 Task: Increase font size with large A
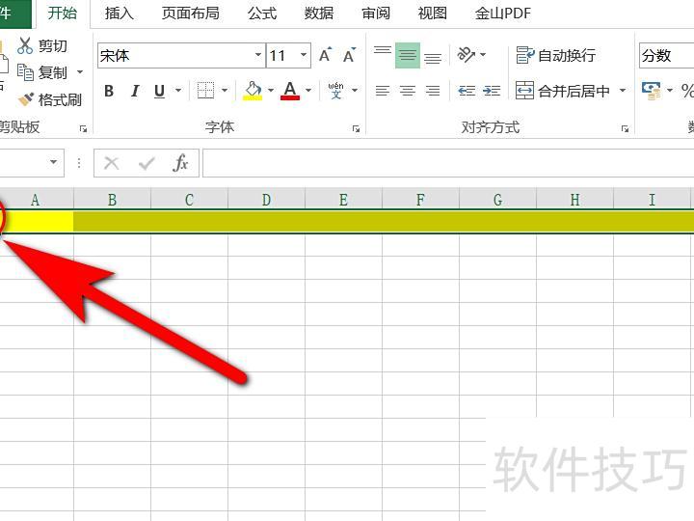326,55
